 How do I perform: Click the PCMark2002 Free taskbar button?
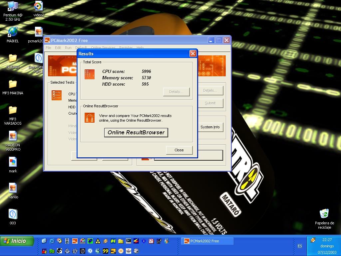[x=207, y=241]
